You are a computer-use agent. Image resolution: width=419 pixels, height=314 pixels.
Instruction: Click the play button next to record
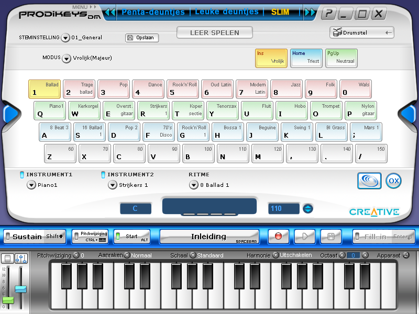(305, 237)
